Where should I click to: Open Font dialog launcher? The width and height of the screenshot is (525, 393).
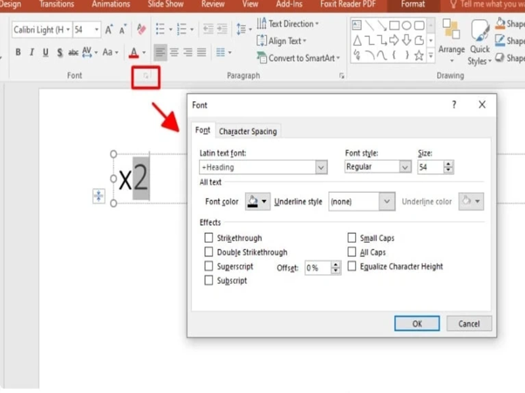[146, 76]
